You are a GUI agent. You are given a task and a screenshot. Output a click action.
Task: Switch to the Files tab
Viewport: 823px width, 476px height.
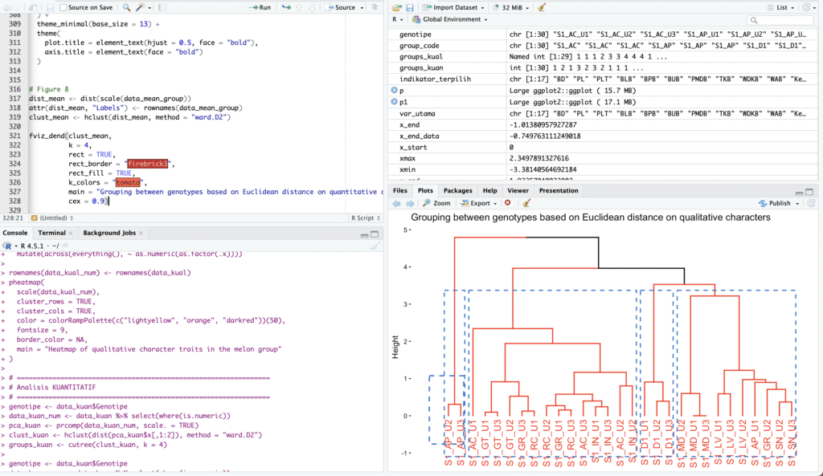click(x=399, y=190)
